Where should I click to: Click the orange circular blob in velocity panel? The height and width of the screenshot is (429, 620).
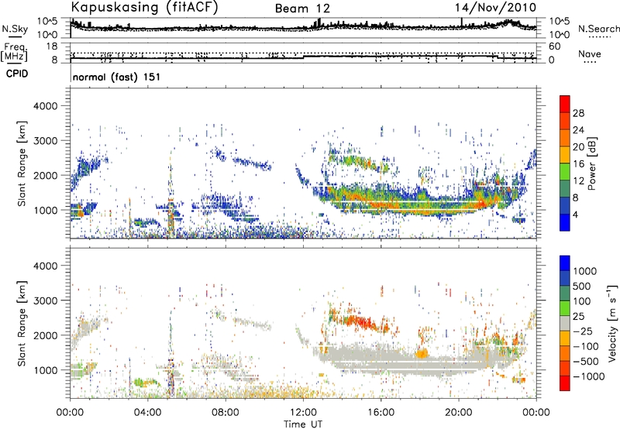[x=422, y=353]
